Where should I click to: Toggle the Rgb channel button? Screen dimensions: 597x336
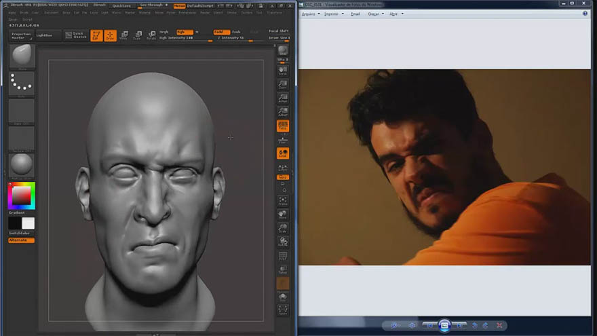(185, 32)
